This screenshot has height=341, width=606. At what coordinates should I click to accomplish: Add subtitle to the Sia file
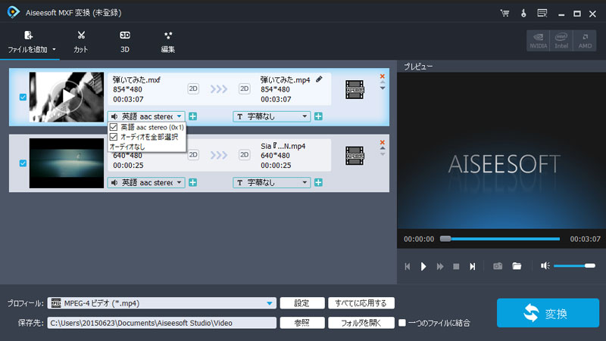(318, 182)
